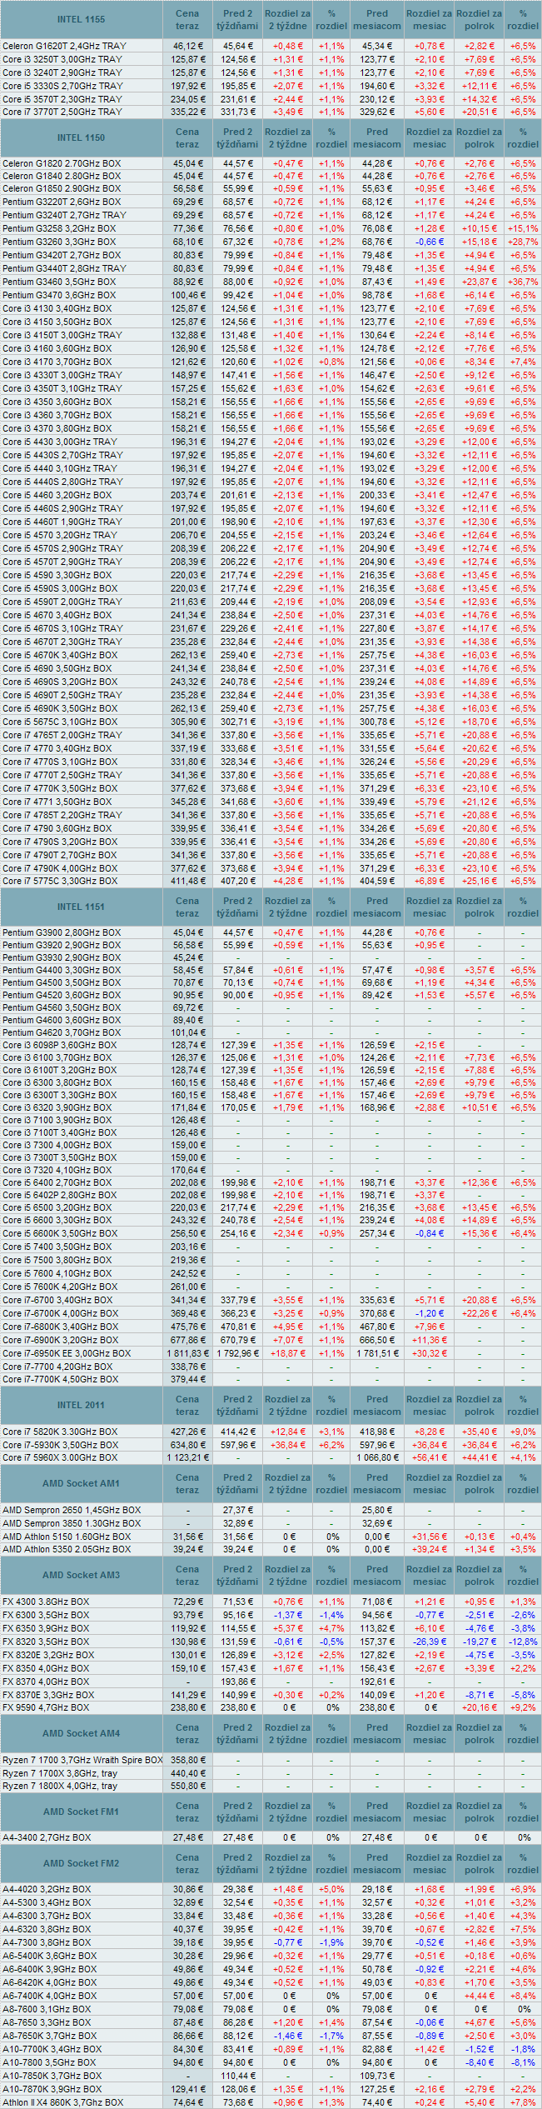Click the 'INTEL 1155' section header
The width and height of the screenshot is (542, 2109).
82,19
